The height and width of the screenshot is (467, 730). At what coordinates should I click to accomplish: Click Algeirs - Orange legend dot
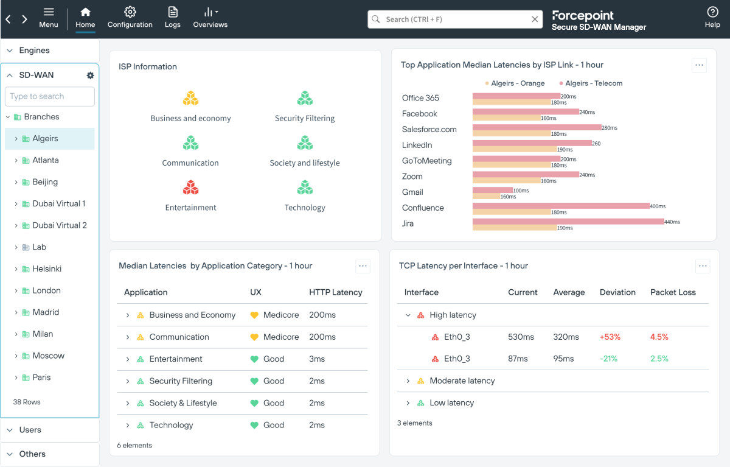(x=487, y=83)
